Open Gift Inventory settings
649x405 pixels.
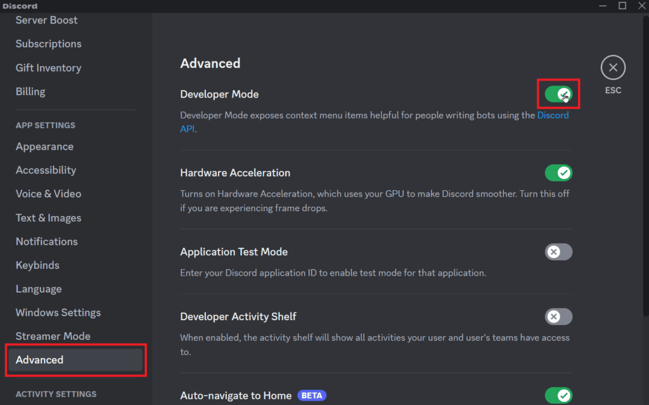[48, 68]
